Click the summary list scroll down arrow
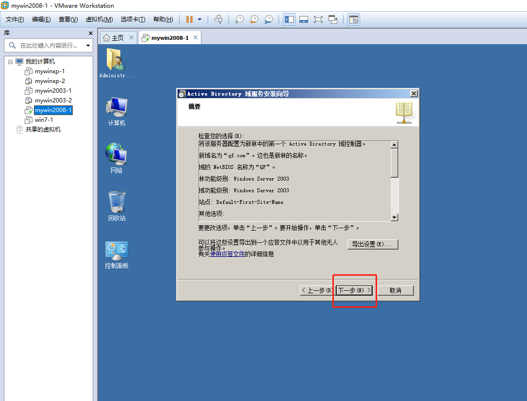 click(x=395, y=217)
